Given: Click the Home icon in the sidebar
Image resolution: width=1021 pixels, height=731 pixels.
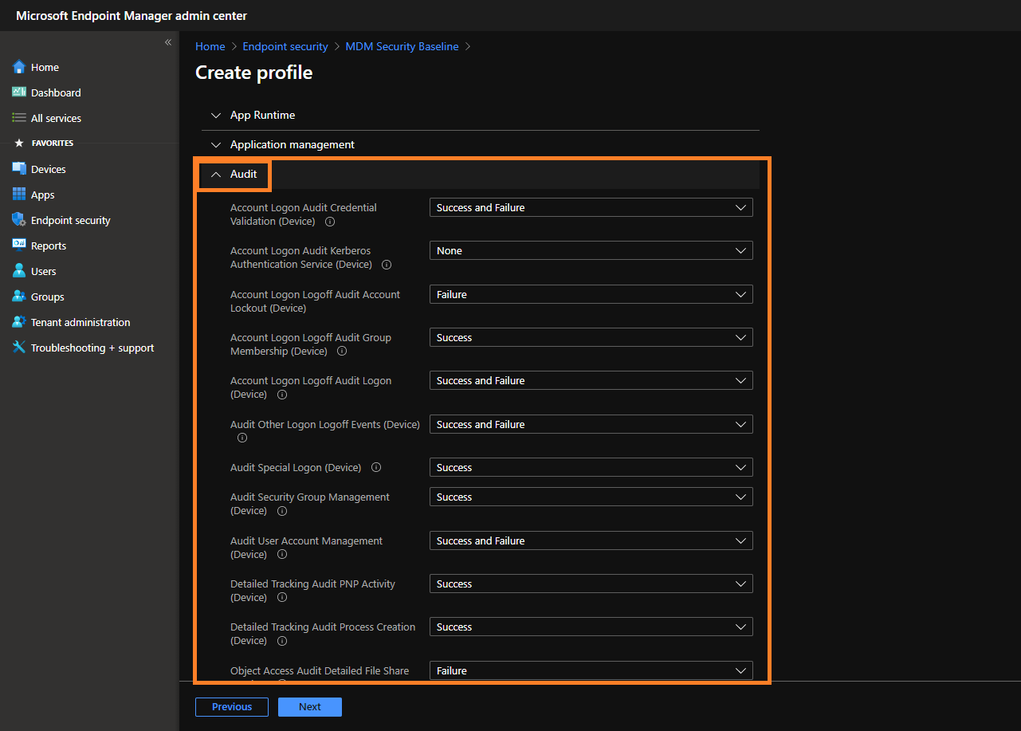Looking at the screenshot, I should (19, 67).
